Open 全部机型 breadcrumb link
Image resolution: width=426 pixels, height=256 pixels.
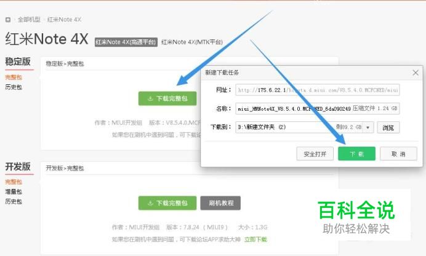click(29, 20)
